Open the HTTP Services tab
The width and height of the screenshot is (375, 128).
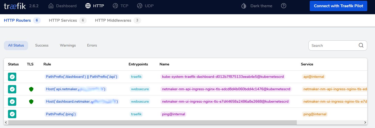click(x=68, y=20)
